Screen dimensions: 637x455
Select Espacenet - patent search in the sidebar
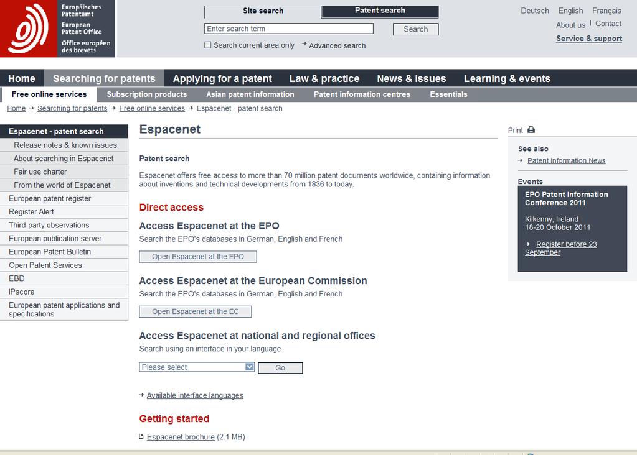click(x=64, y=131)
